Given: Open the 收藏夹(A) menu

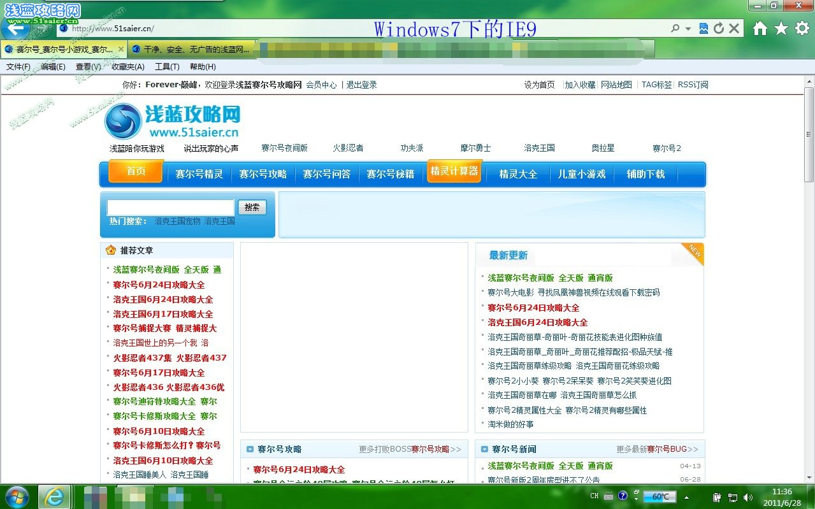Looking at the screenshot, I should (x=128, y=67).
